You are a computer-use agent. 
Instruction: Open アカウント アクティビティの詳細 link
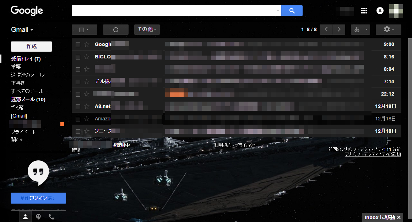373,154
